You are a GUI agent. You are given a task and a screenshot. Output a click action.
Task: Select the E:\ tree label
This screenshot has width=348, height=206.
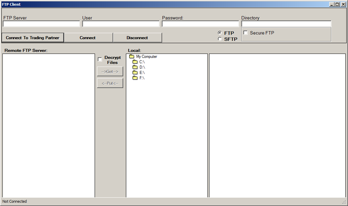pyautogui.click(x=142, y=72)
